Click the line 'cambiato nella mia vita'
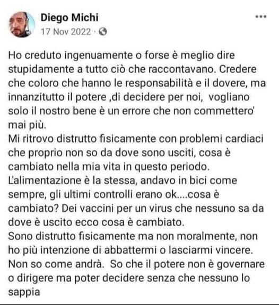 point(64,167)
